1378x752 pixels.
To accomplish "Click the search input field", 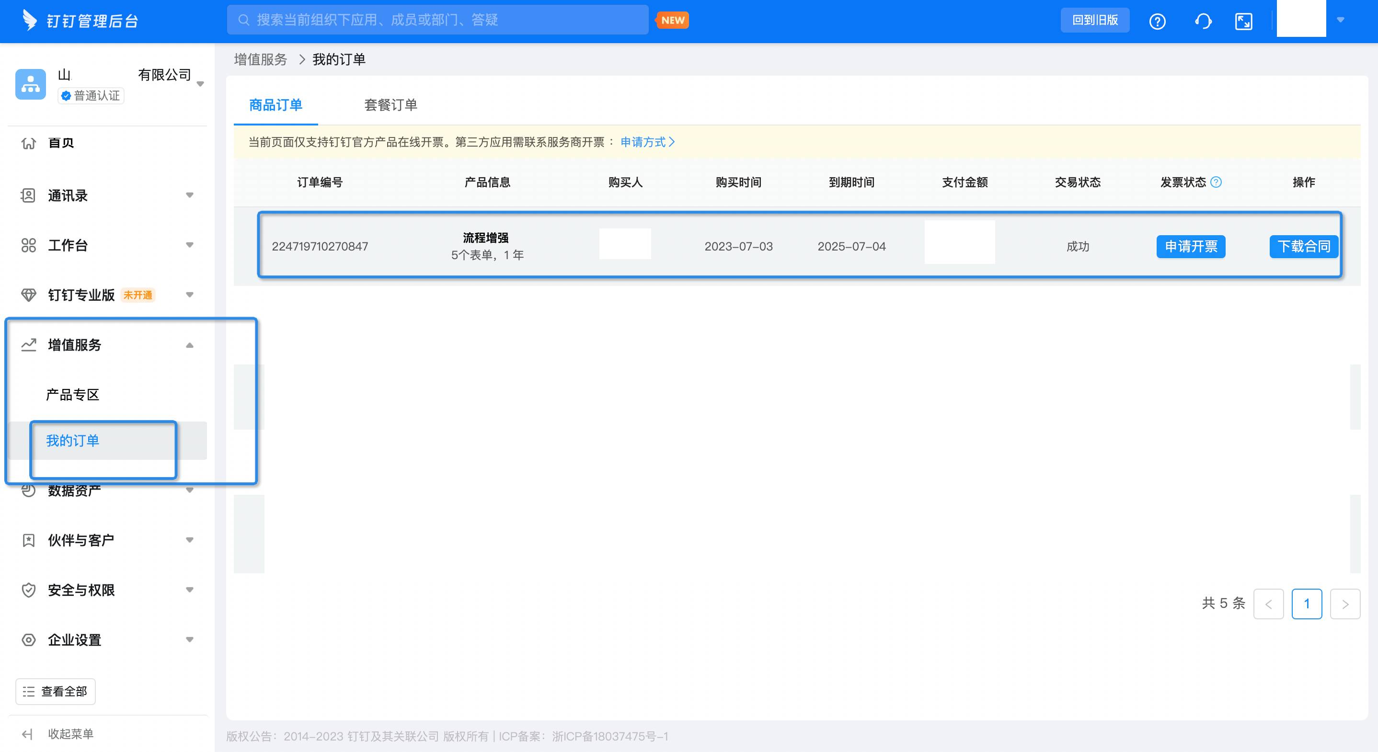I will click(x=437, y=20).
